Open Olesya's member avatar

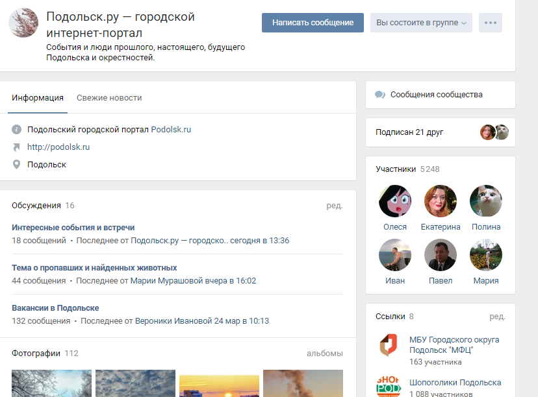tap(394, 201)
